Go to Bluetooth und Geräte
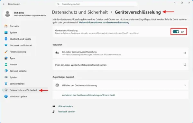The height and width of the screenshot is (123, 193). [x=25, y=39]
